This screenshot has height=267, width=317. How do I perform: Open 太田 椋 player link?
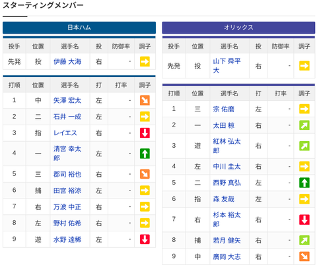point(224,125)
